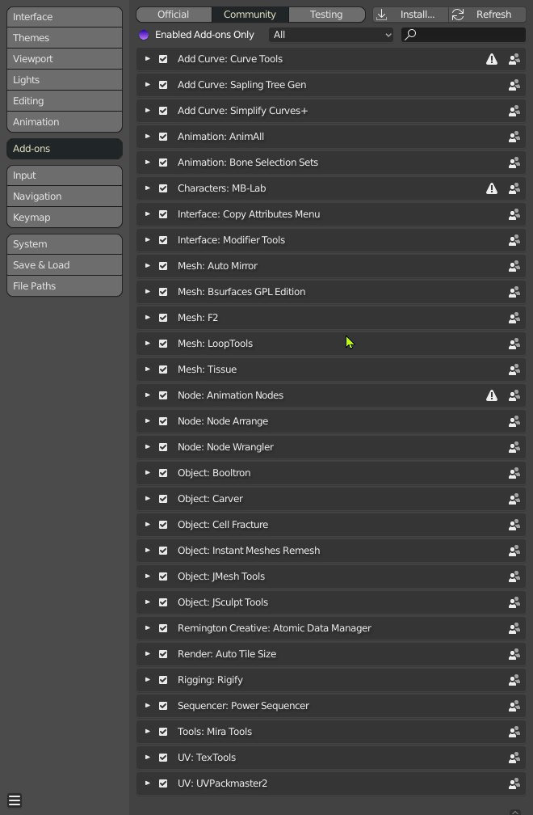Uncheck the UV TexTools add-on

point(163,758)
